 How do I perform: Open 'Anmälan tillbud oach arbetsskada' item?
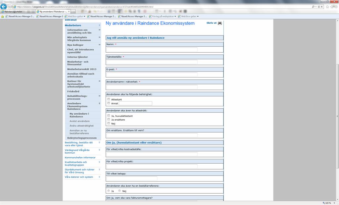[x=81, y=75]
